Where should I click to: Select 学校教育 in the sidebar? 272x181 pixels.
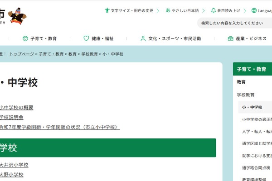[246, 95]
